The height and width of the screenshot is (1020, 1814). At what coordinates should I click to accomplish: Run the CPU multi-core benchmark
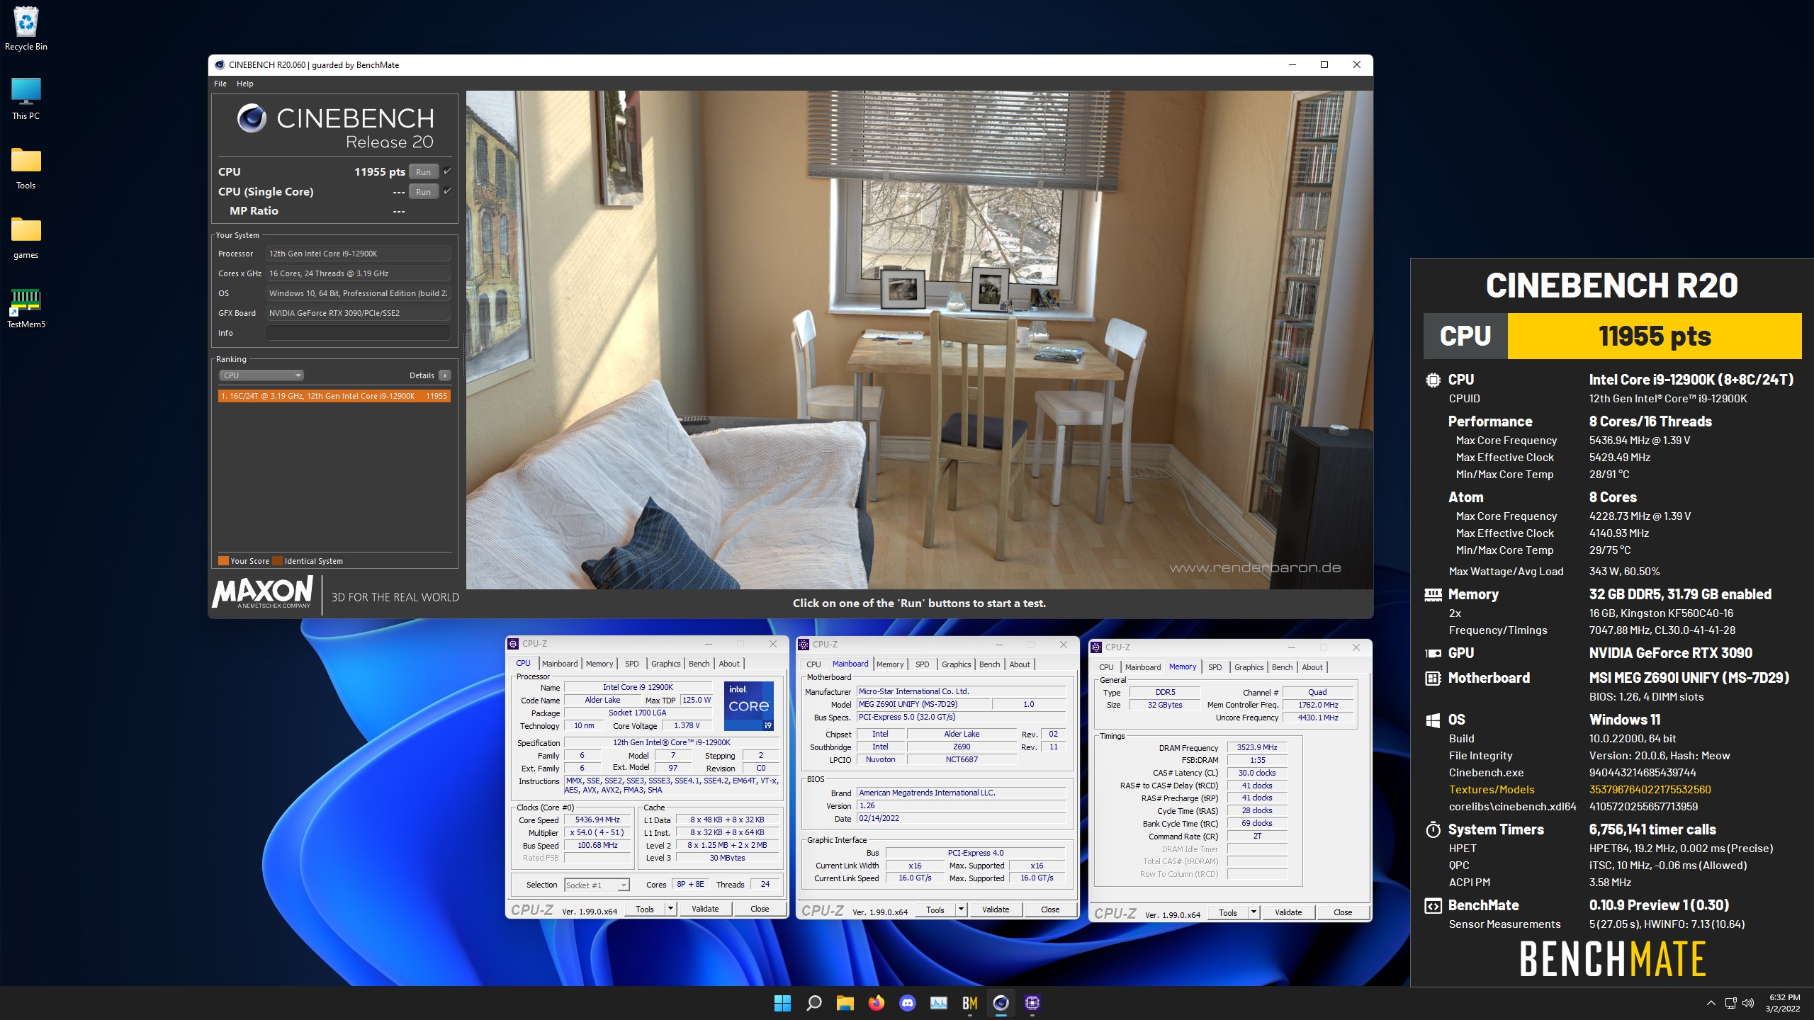[x=424, y=171]
